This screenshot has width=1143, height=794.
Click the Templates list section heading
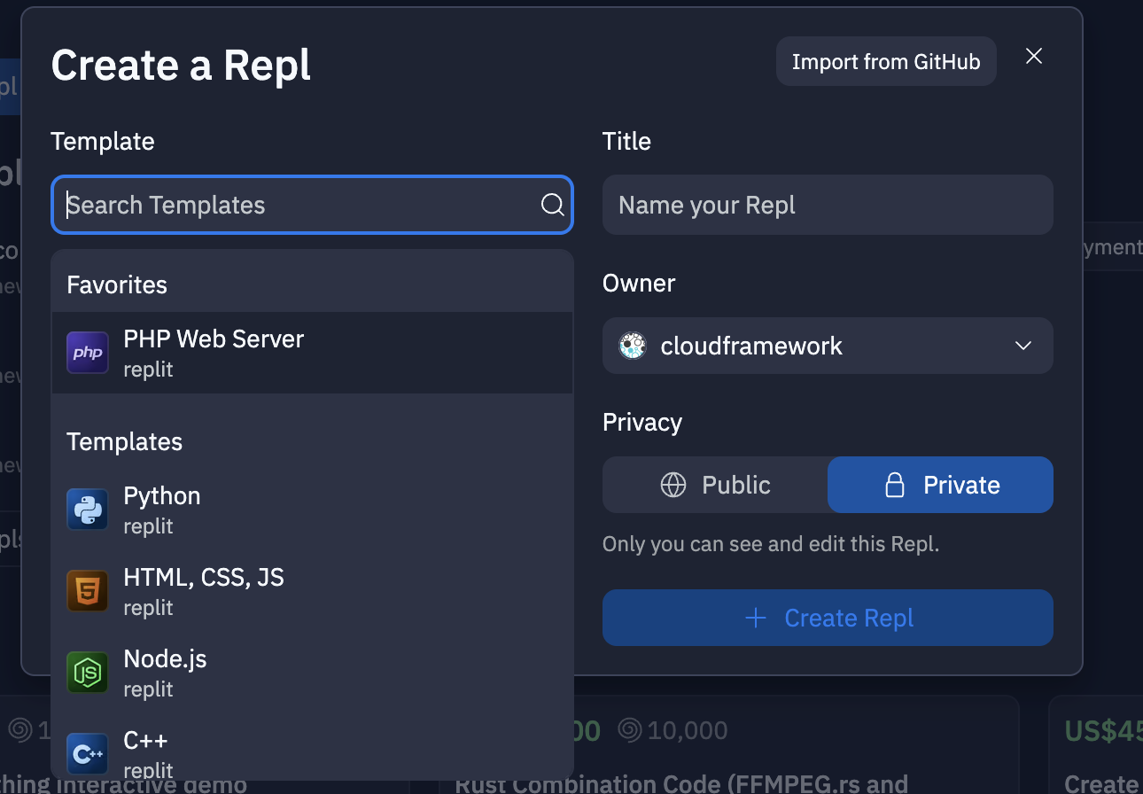pos(124,442)
